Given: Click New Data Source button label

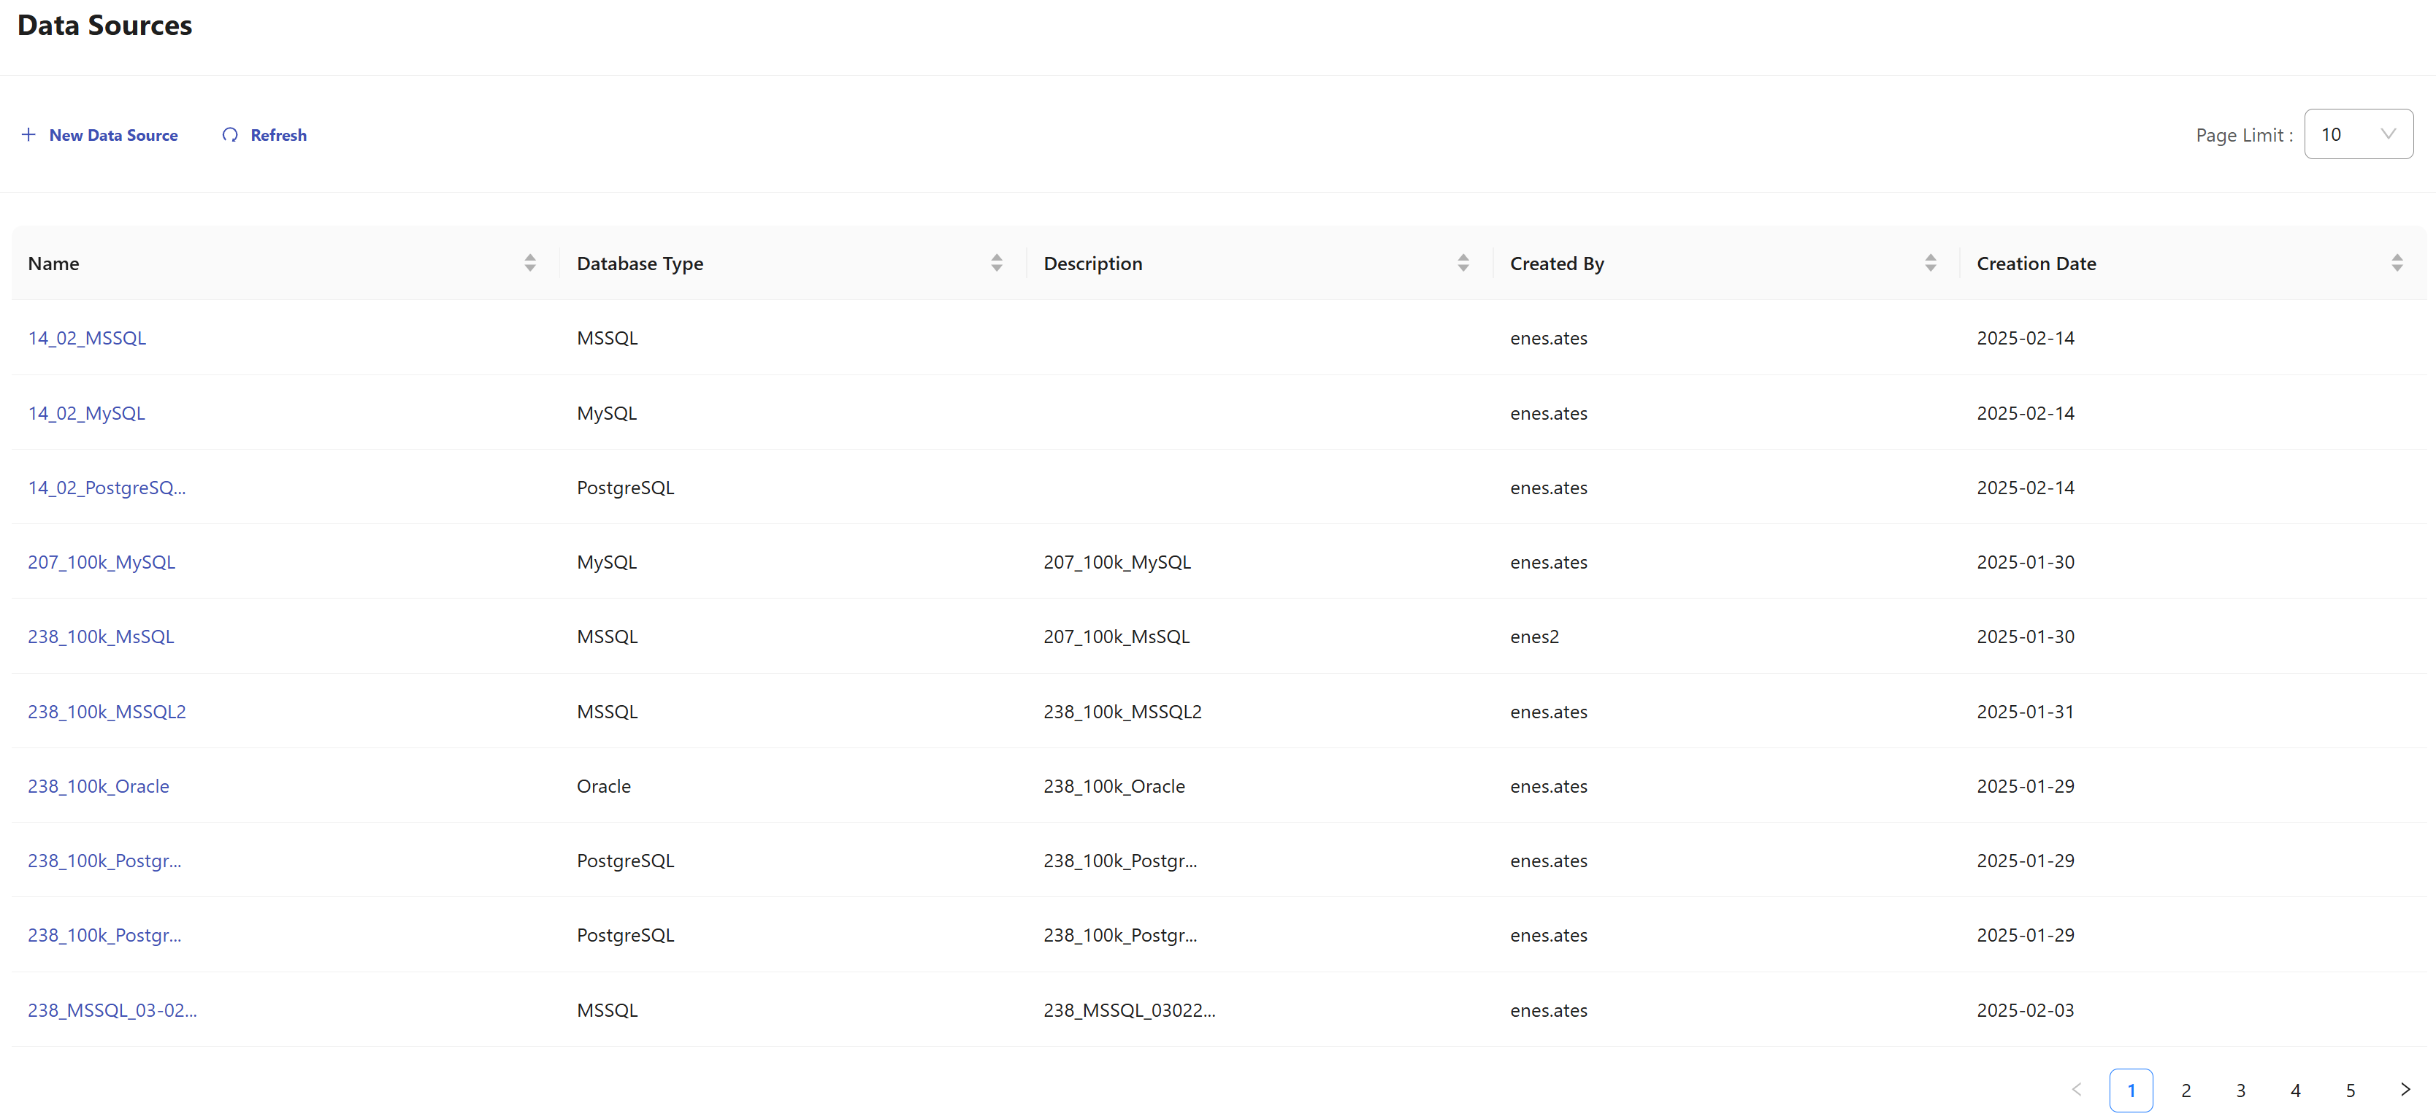Looking at the screenshot, I should coord(113,135).
